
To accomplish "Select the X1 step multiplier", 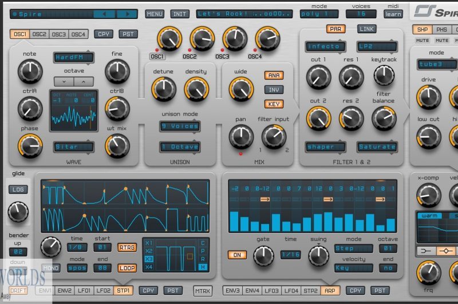I will pos(149,243).
